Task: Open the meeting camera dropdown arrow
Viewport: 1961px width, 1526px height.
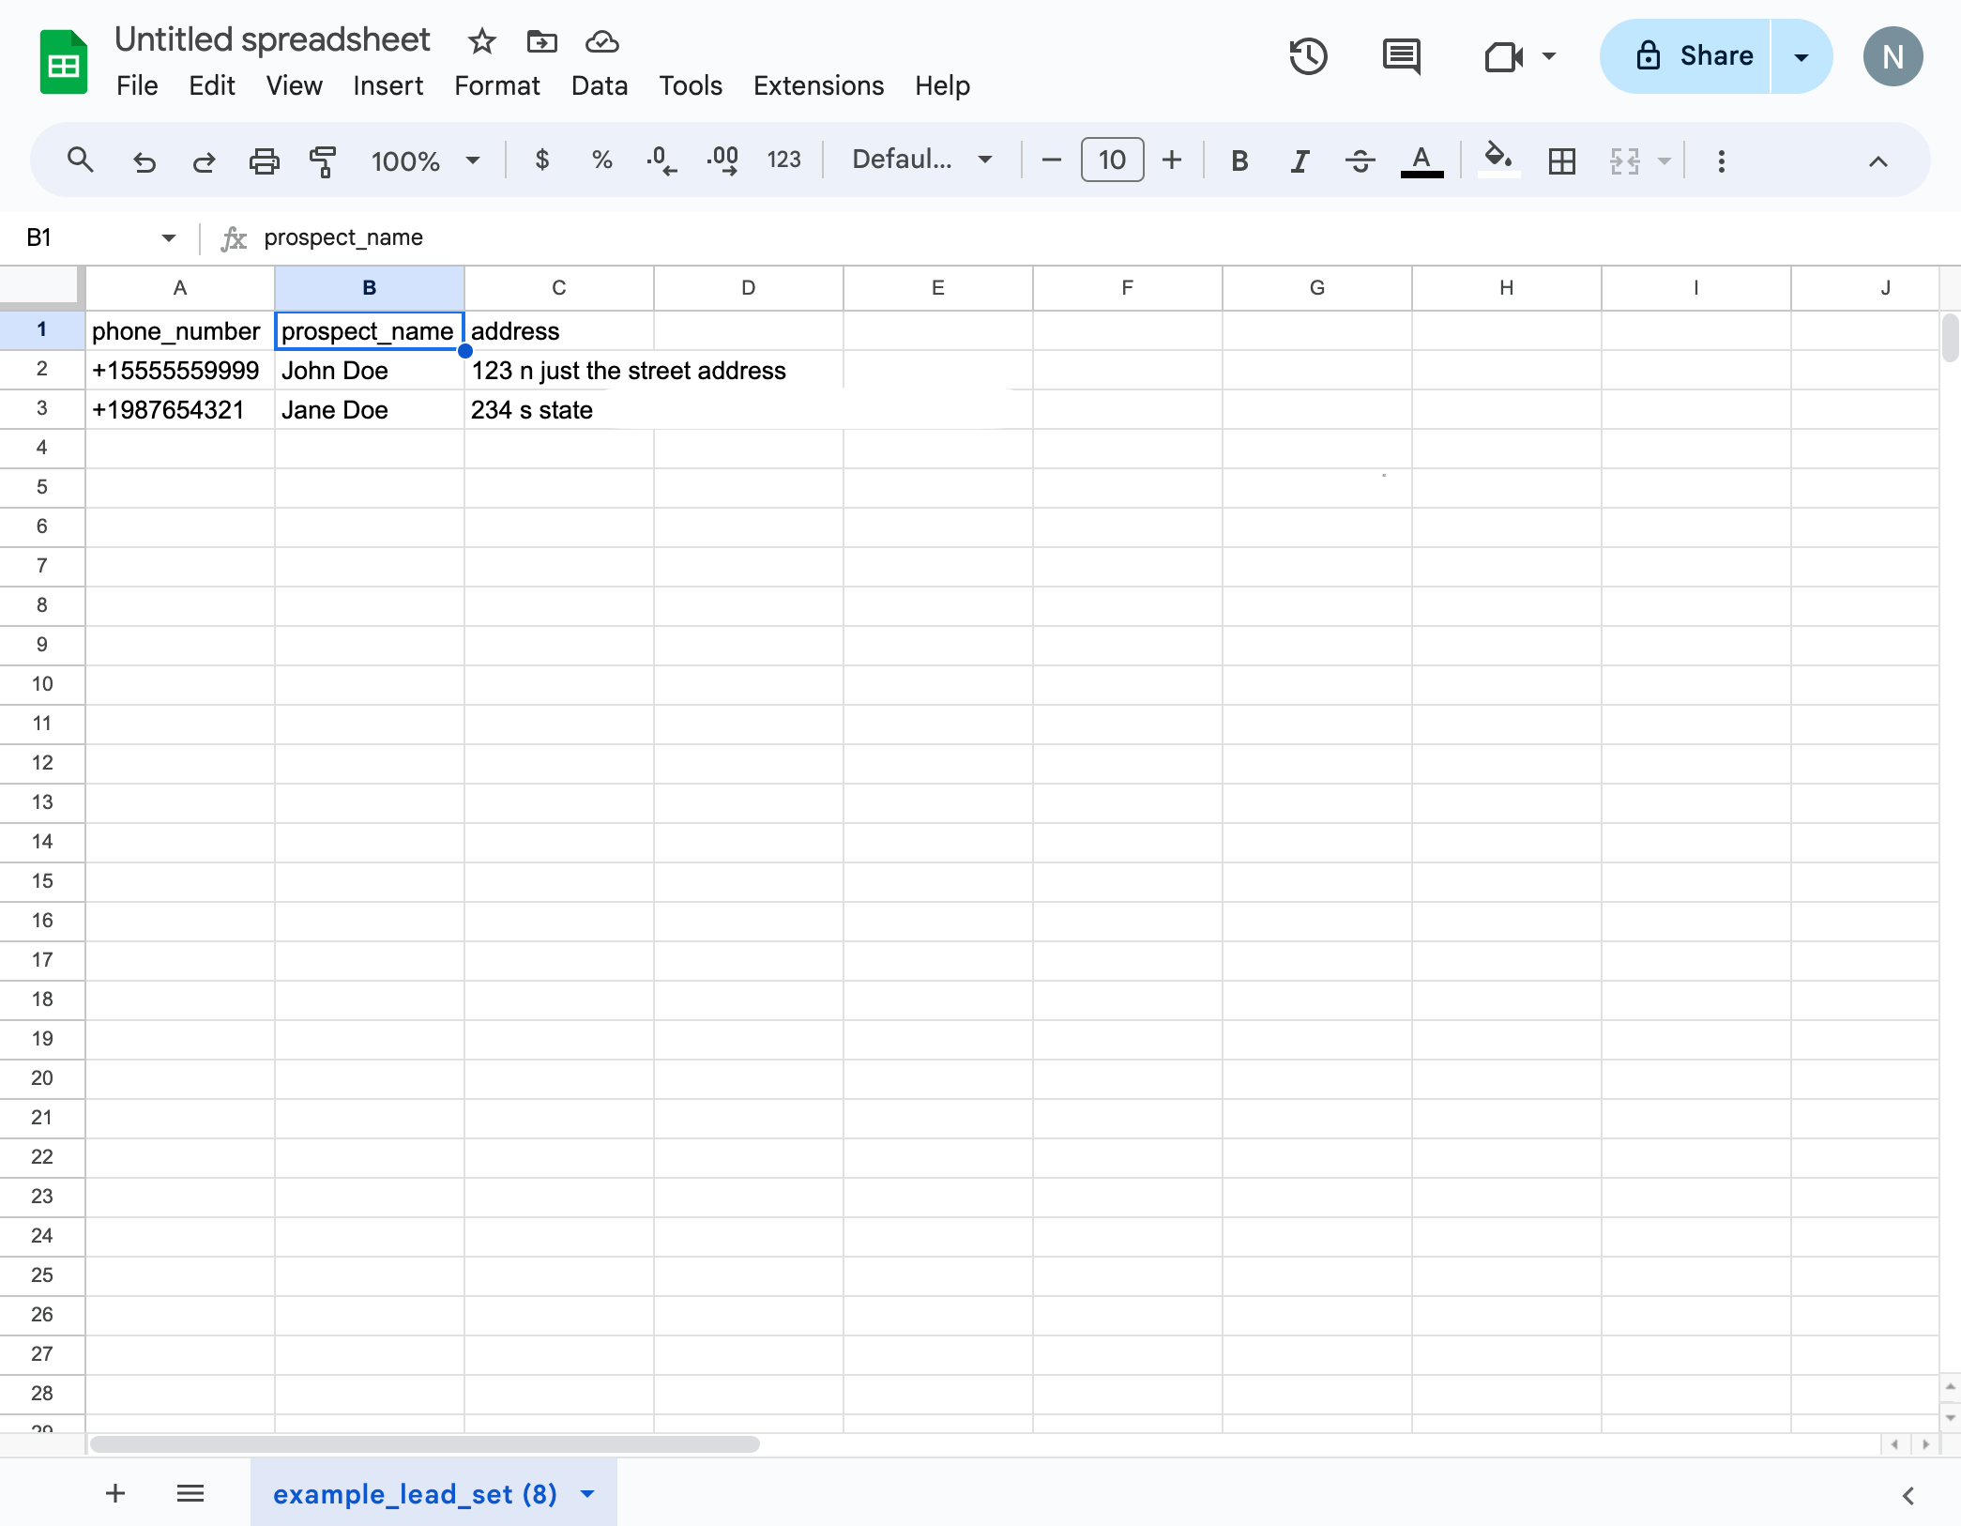Action: (1549, 56)
